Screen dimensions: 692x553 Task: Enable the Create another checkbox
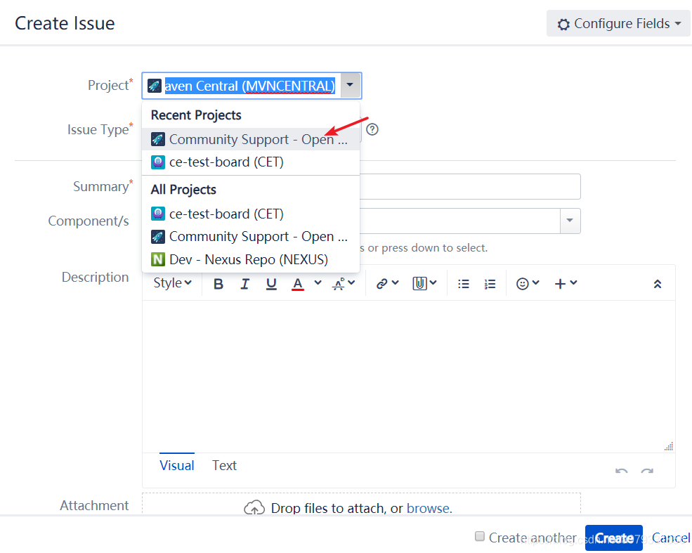[479, 536]
